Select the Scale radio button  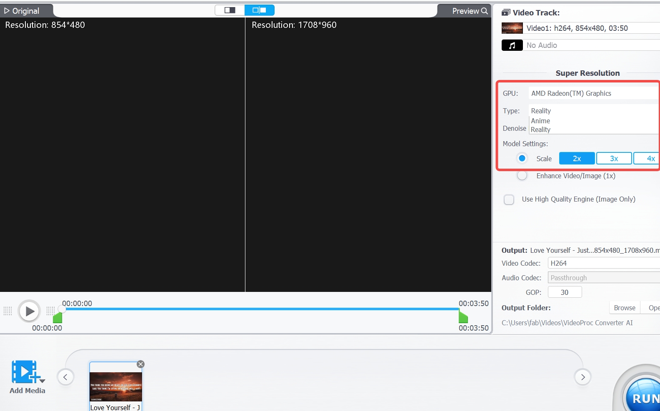tap(522, 158)
